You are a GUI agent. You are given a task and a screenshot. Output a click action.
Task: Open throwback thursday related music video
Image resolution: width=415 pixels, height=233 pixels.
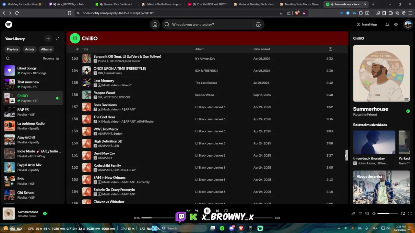374,148
